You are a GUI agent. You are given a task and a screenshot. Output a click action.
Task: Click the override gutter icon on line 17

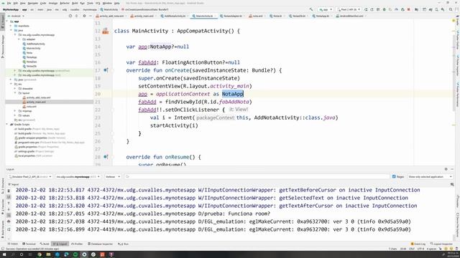tap(106, 70)
